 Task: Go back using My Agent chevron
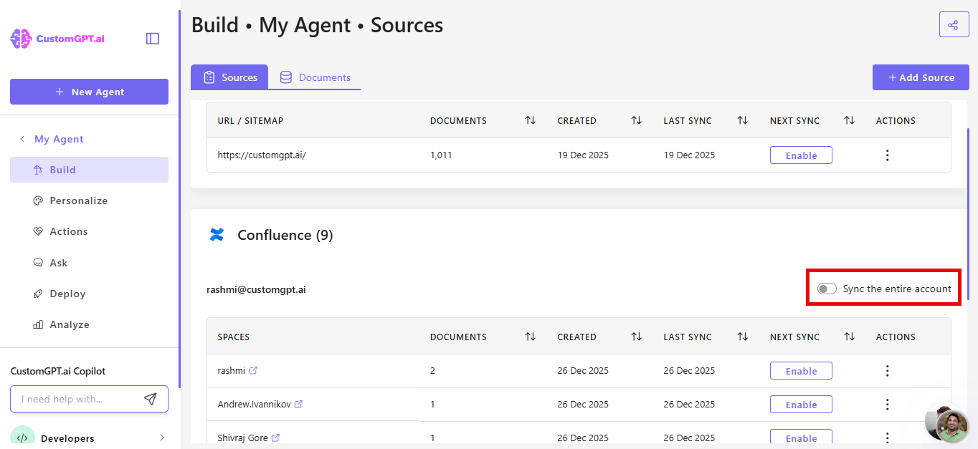[x=22, y=139]
